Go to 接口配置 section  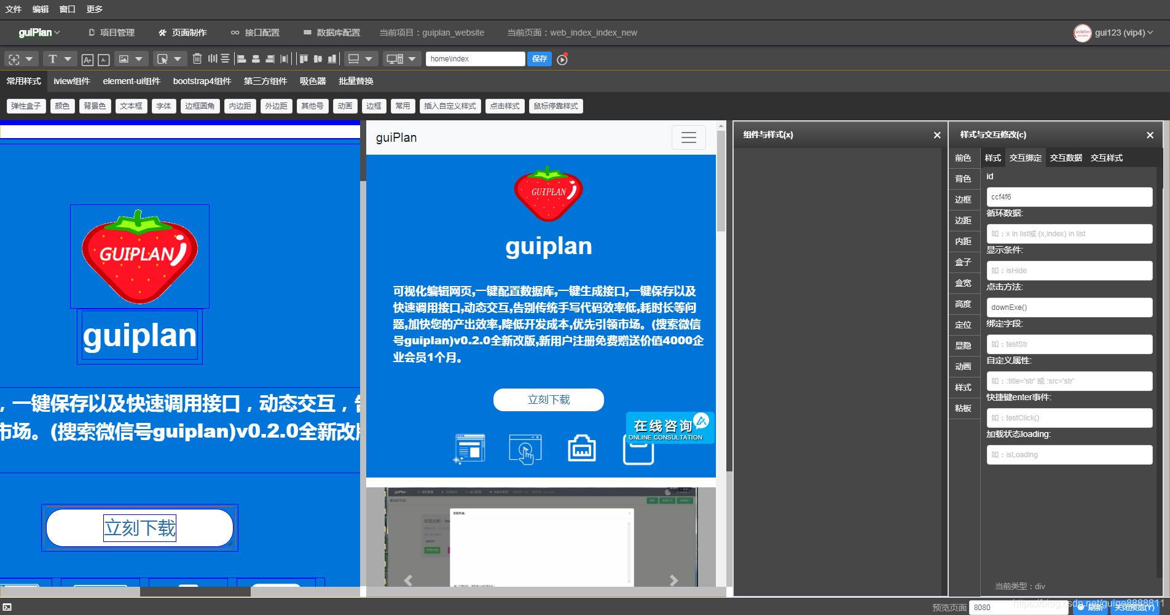point(256,33)
